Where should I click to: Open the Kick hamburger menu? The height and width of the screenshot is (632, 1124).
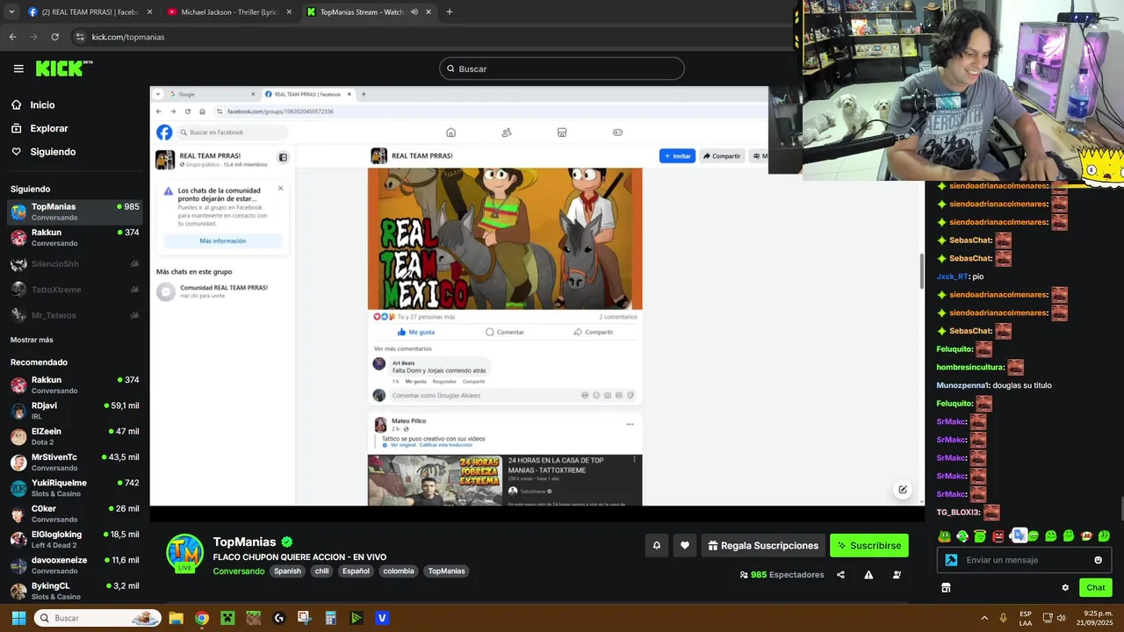tap(18, 68)
